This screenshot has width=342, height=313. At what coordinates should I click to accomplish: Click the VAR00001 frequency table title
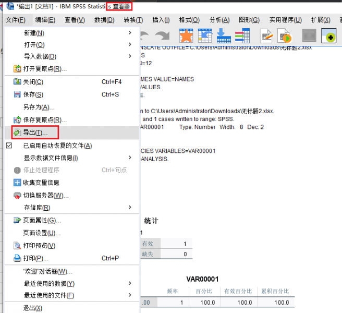(202, 279)
